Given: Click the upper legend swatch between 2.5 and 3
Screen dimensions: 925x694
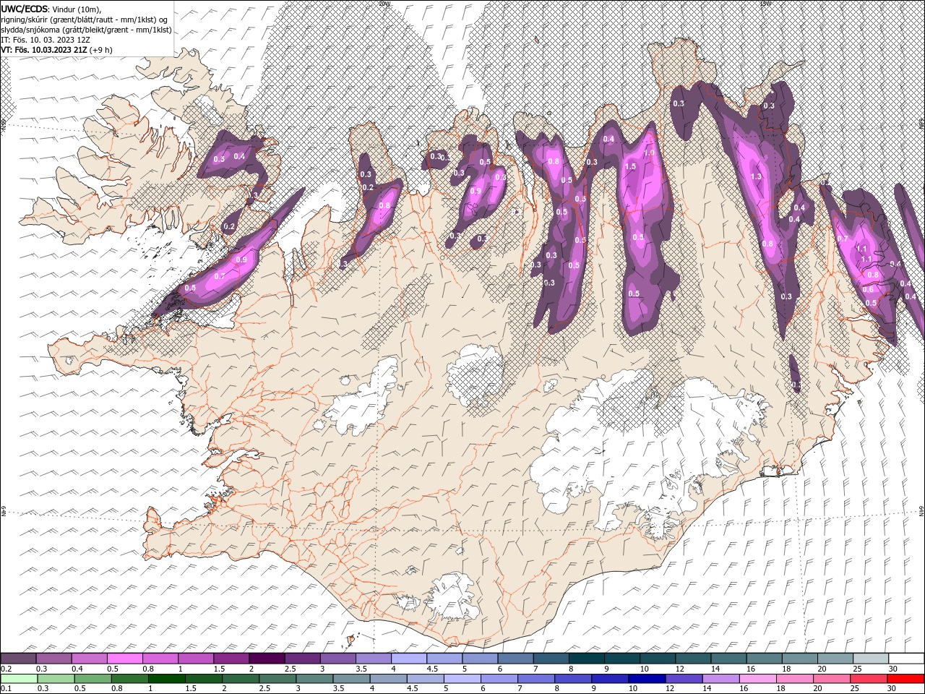Looking at the screenshot, I should click(x=303, y=659).
